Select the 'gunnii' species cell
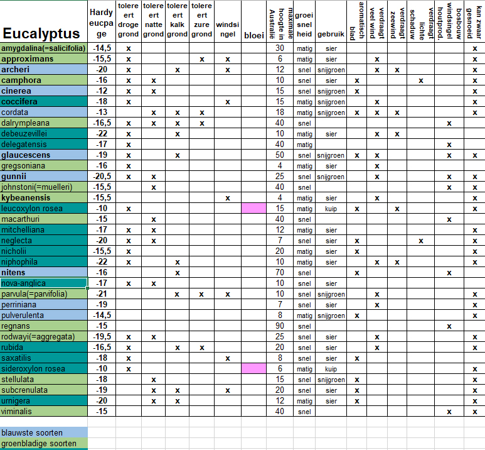The height and width of the screenshot is (450, 485). [44, 177]
